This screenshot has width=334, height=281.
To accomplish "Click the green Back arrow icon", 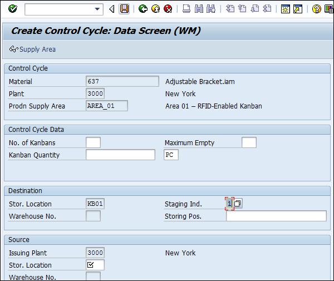I will click(143, 9).
